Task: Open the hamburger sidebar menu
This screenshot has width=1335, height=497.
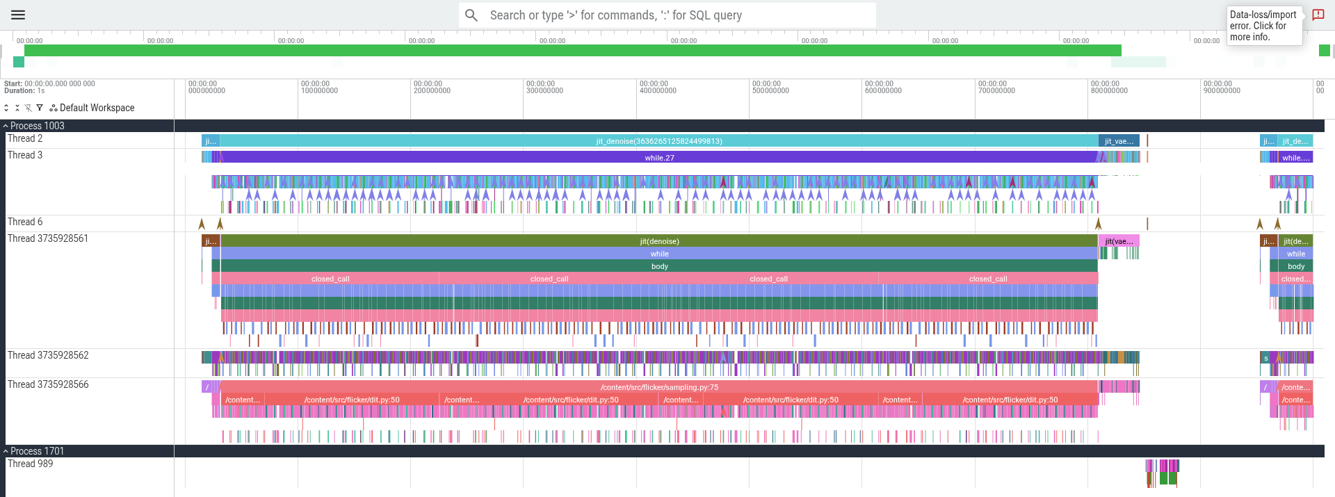Action: (x=18, y=15)
